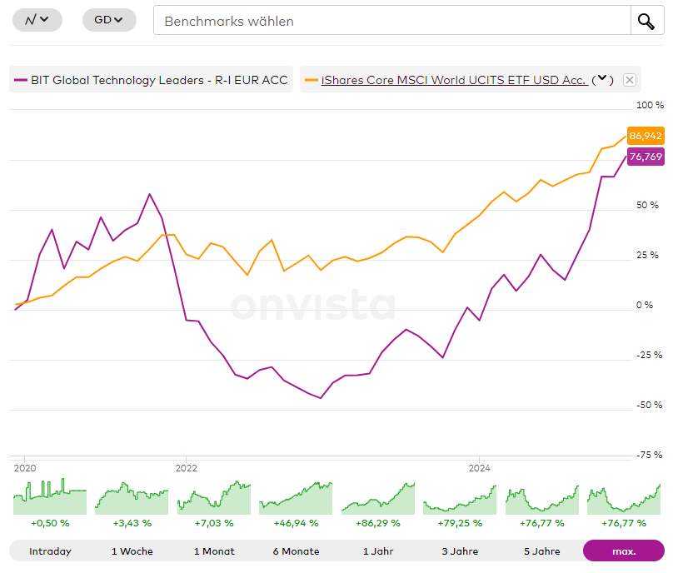Click the orange 86,942 value label
Viewport: 673px width, 573px height.
click(x=646, y=136)
